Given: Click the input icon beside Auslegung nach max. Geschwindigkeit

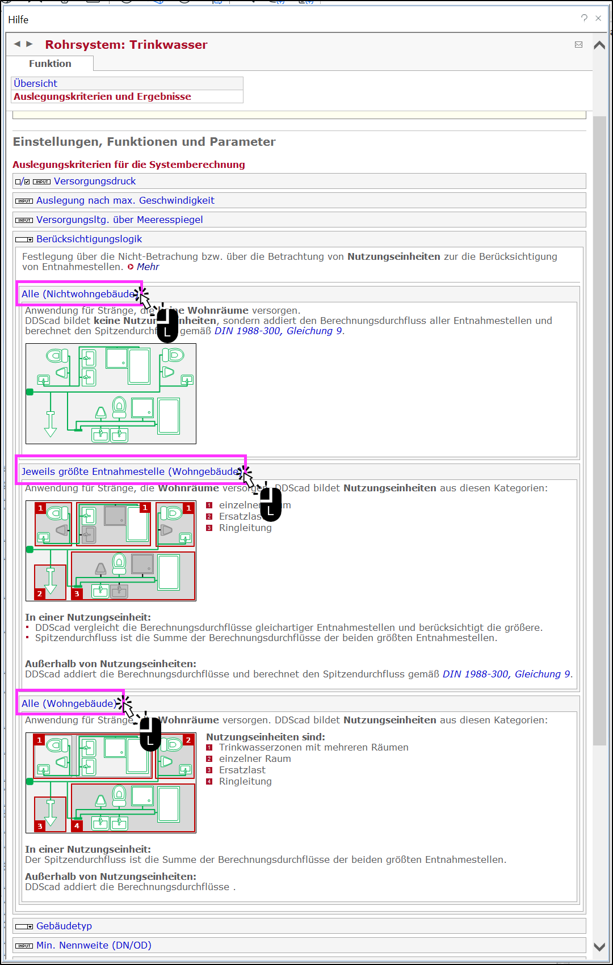Looking at the screenshot, I should tap(24, 201).
